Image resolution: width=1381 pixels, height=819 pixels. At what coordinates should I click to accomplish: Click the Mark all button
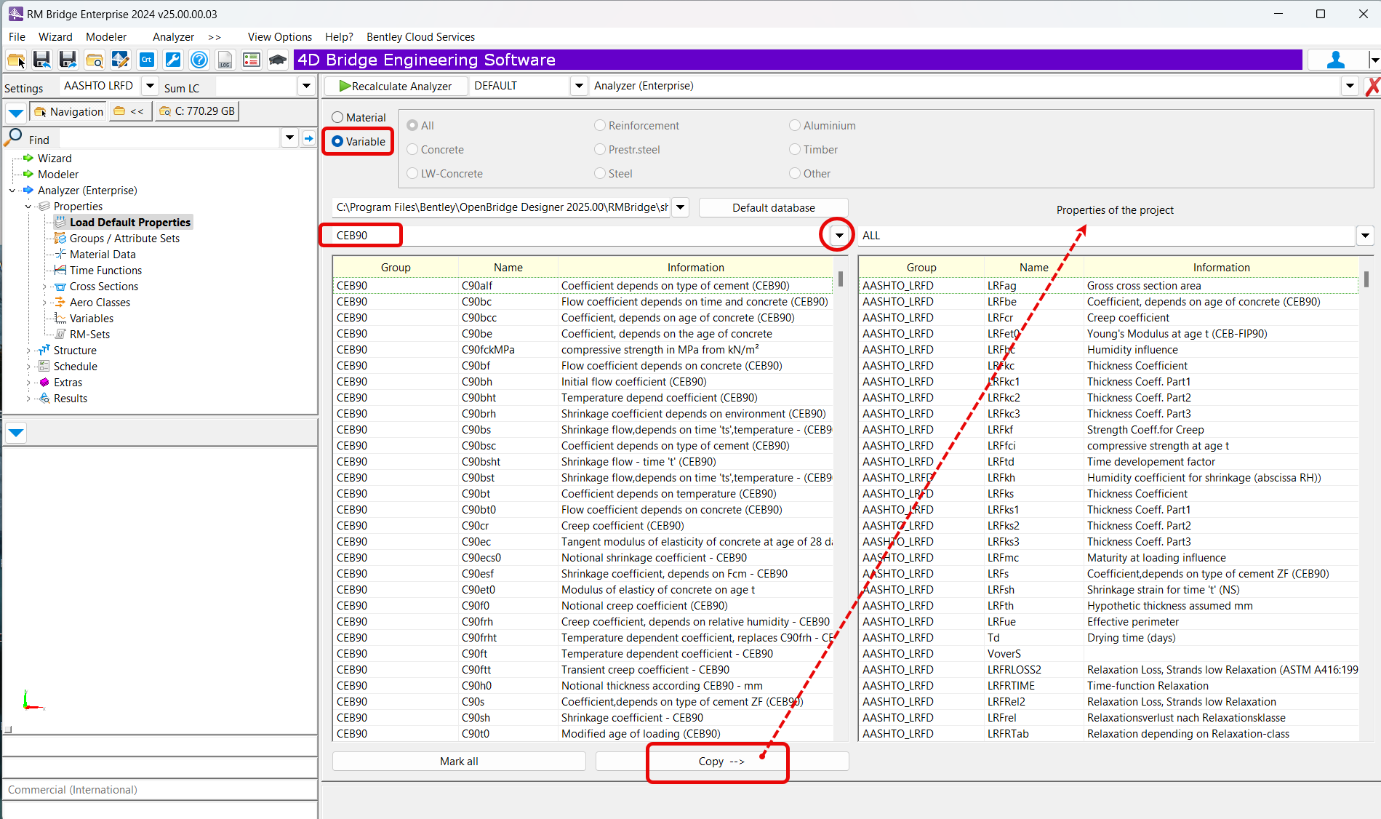click(459, 762)
